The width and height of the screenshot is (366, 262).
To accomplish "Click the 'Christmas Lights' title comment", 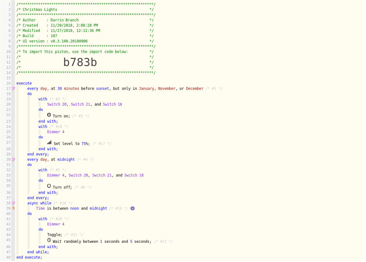I will tap(40, 10).
